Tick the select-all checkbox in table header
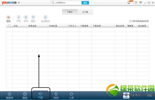155x100 pixels. [x=9, y=26]
